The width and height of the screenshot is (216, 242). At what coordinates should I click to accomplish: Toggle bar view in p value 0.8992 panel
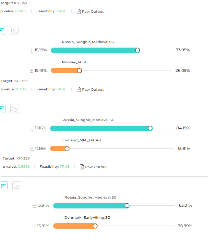[3, 186]
